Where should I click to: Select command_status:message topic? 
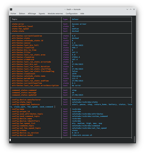click(24, 93)
